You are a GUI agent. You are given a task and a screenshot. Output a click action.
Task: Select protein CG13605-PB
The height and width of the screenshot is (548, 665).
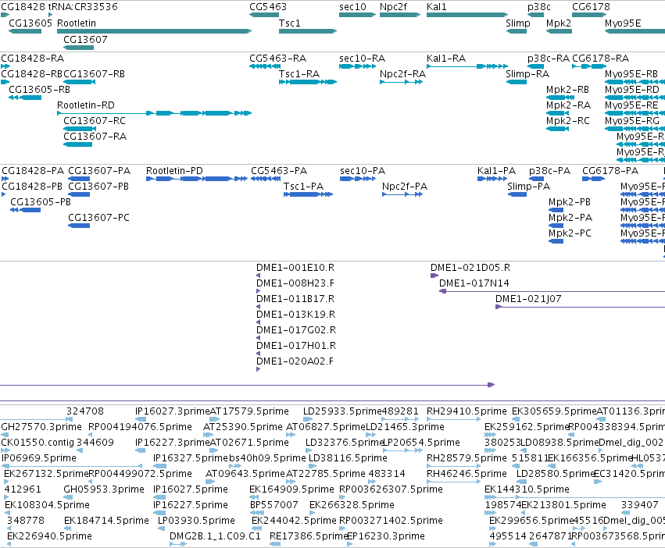[x=26, y=210]
